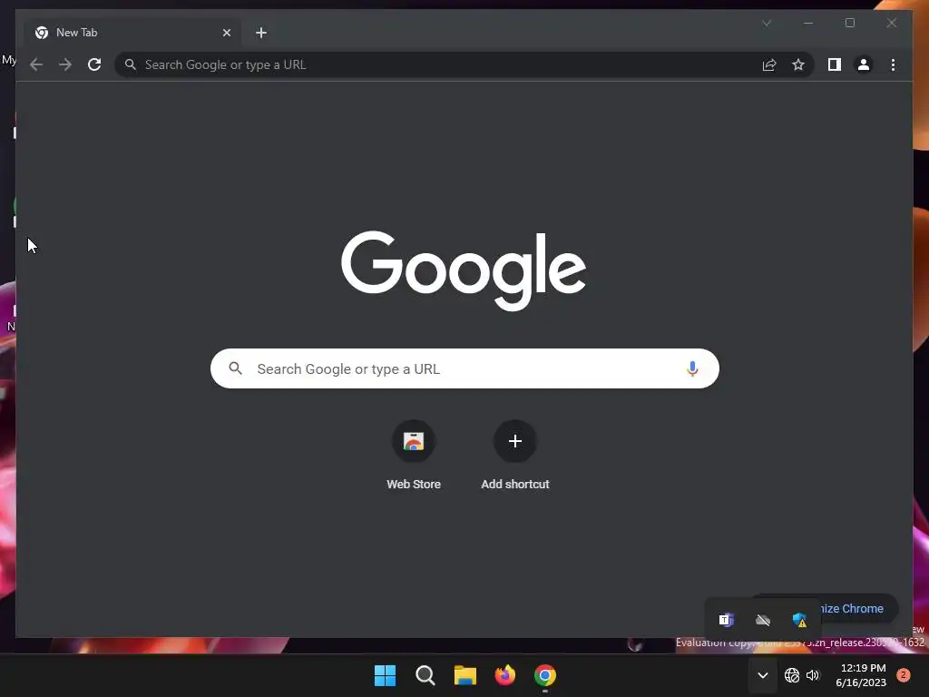The width and height of the screenshot is (929, 697).
Task: Open notification badge showing 2
Action: click(x=904, y=675)
